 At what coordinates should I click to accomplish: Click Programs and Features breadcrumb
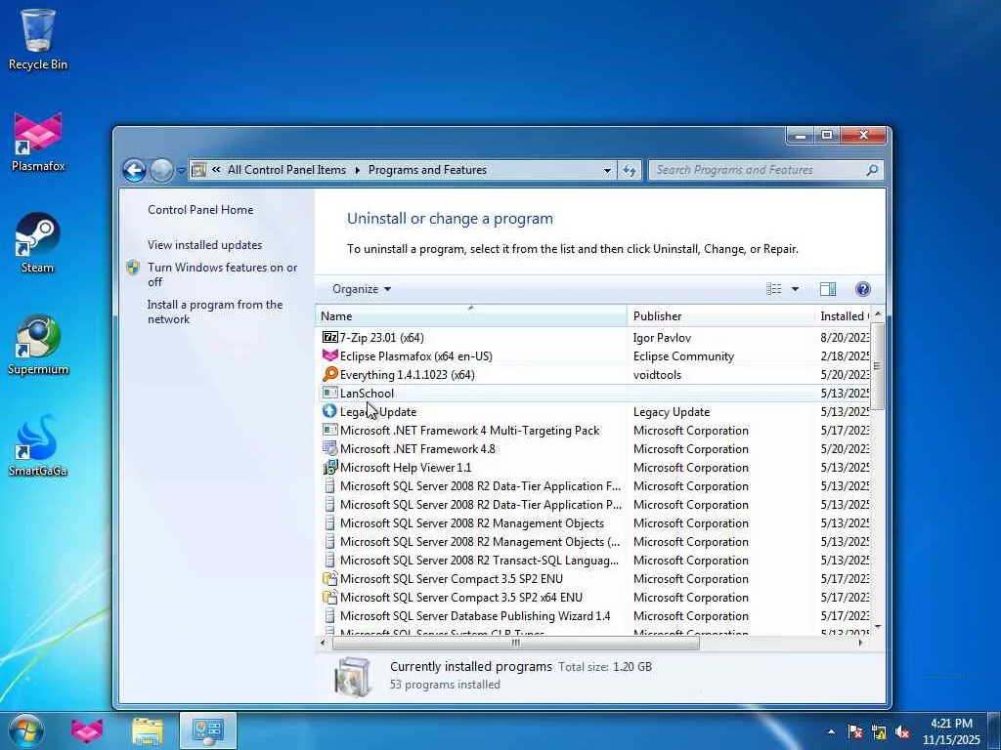coord(427,170)
